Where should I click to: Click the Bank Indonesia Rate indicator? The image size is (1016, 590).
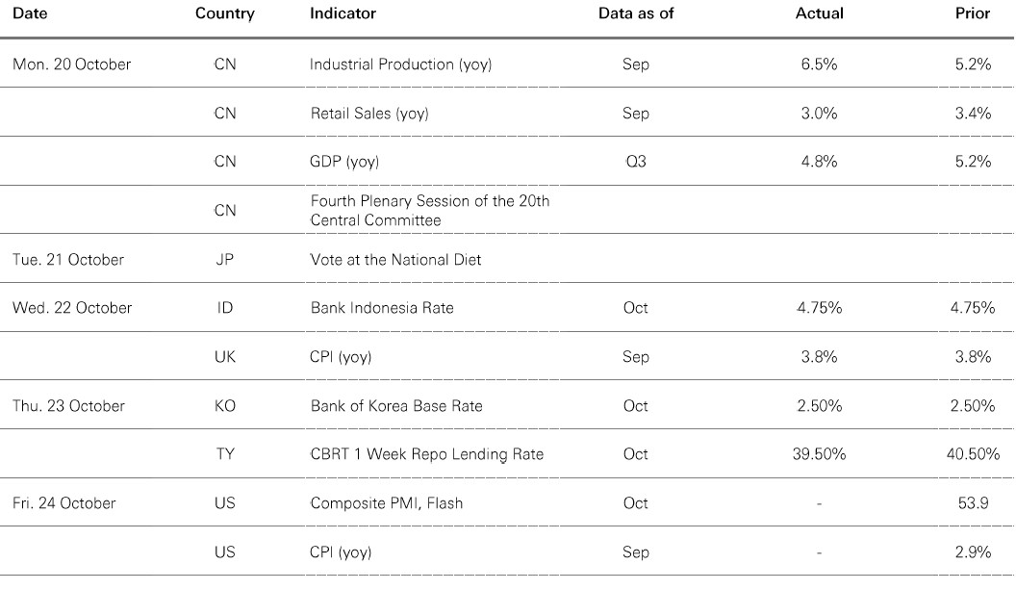pyautogui.click(x=381, y=308)
